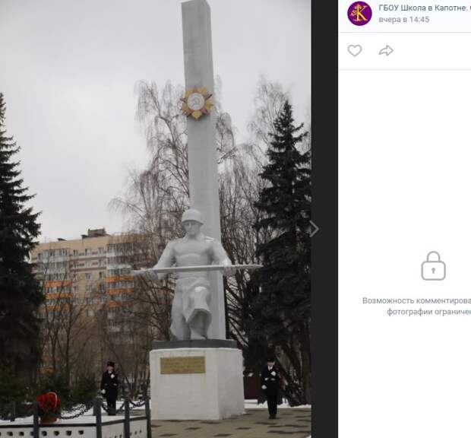Open the purple K group avatar
This screenshot has height=438, width=471.
point(359,14)
